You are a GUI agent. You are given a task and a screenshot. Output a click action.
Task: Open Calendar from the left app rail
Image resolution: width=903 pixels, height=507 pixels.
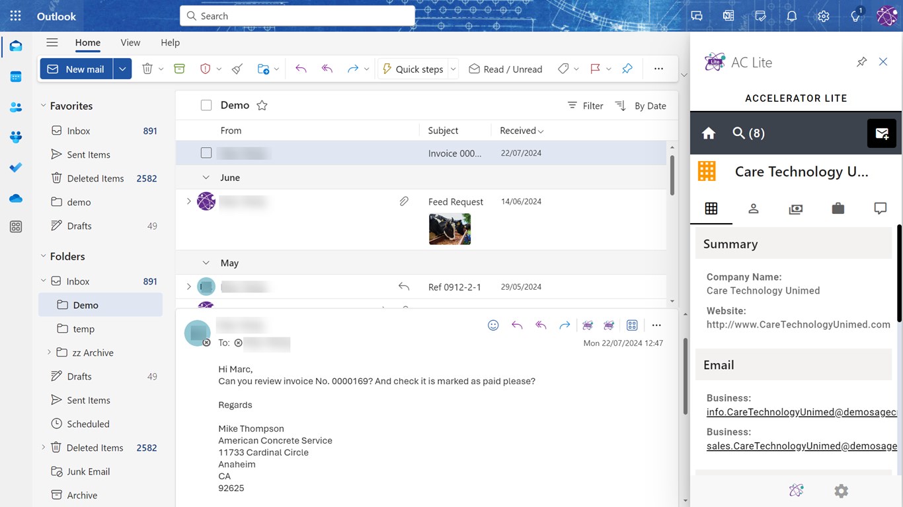pyautogui.click(x=16, y=77)
